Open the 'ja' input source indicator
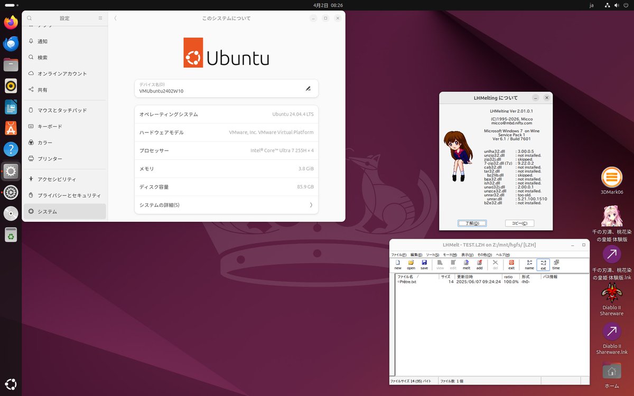The height and width of the screenshot is (396, 634). pos(592,5)
